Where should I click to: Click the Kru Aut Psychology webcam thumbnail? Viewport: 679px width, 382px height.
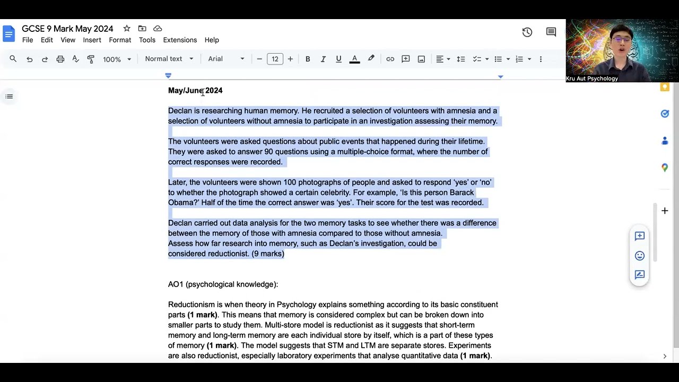[x=622, y=51]
